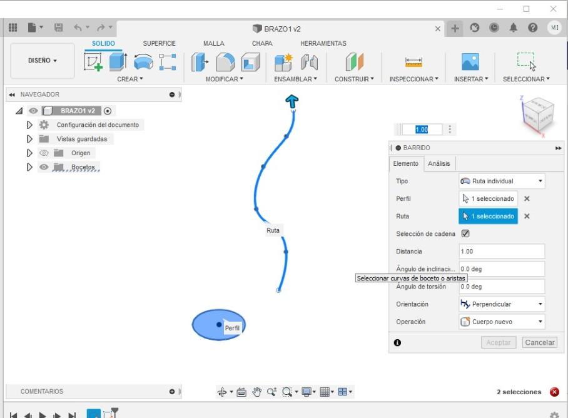
Task: Open the data panel grid icon
Action: point(13,28)
